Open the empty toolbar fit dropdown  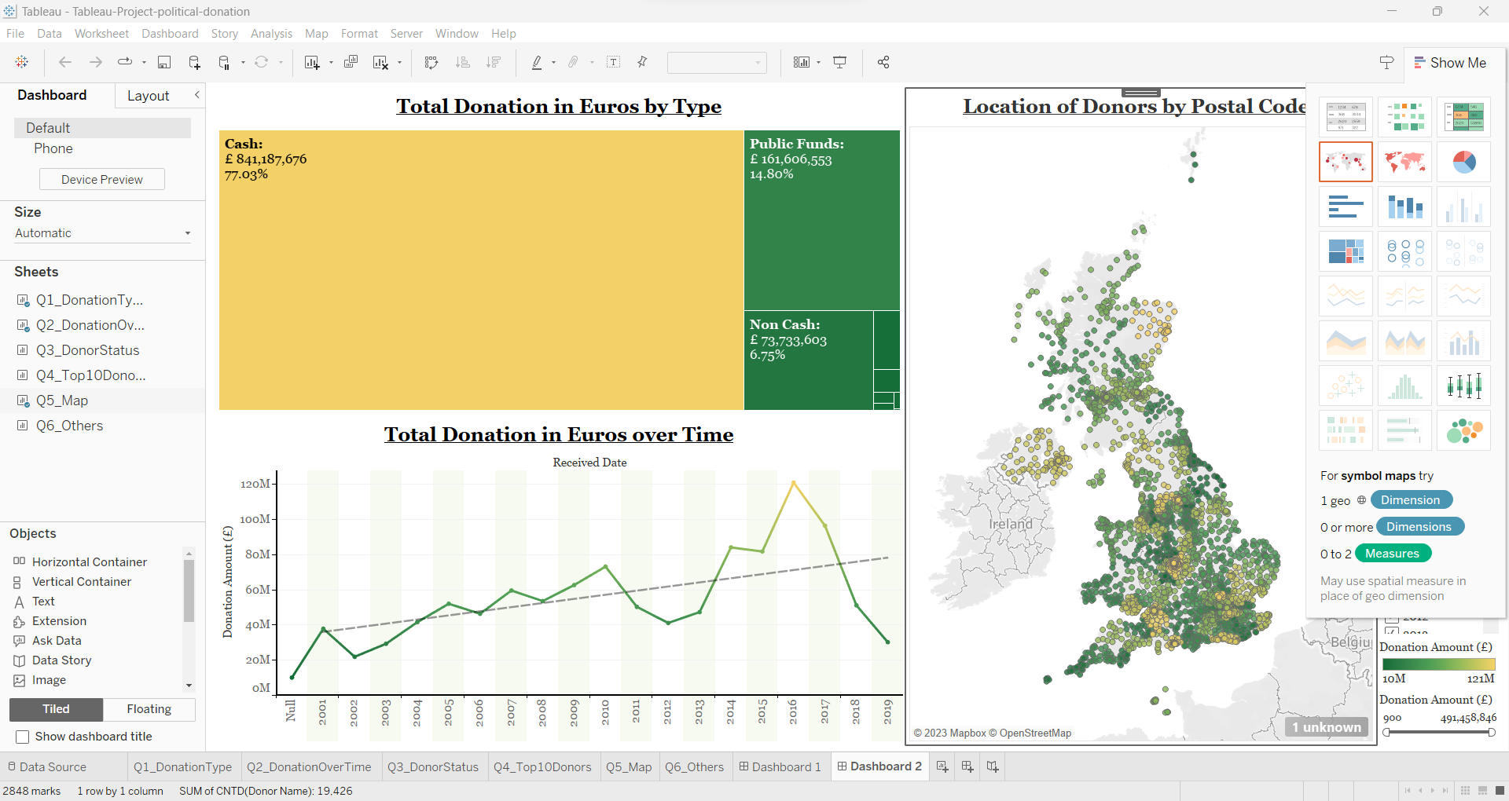pyautogui.click(x=716, y=63)
